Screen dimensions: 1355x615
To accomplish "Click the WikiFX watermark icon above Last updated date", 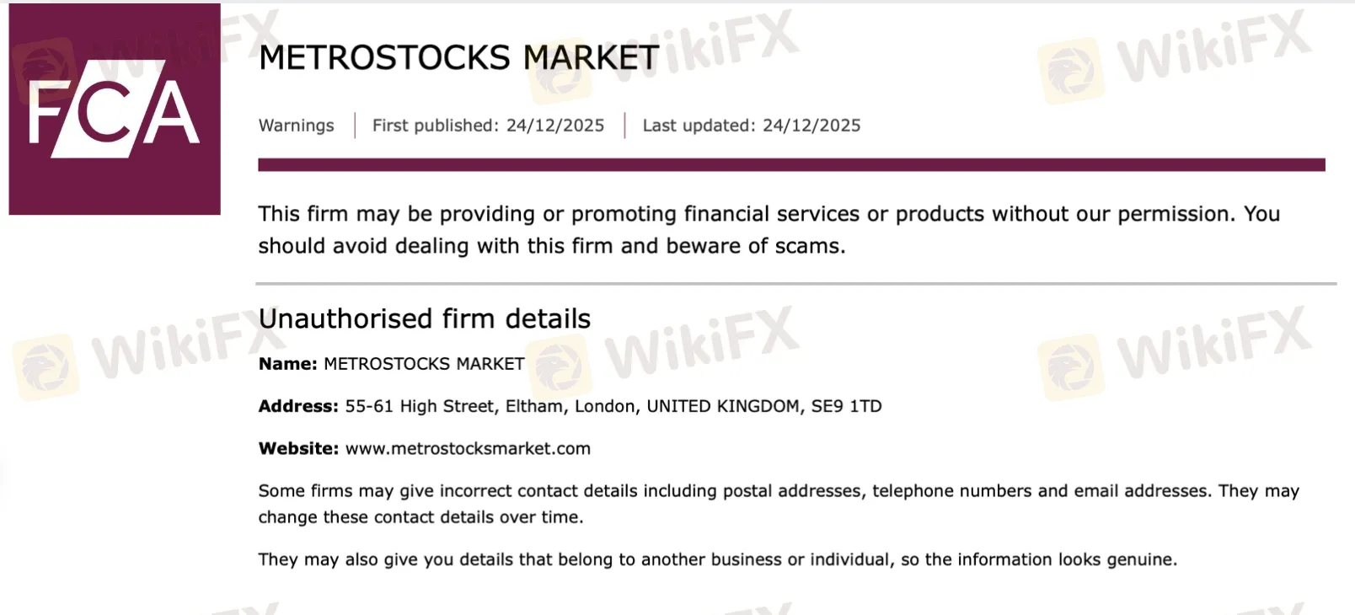I will [1071, 70].
